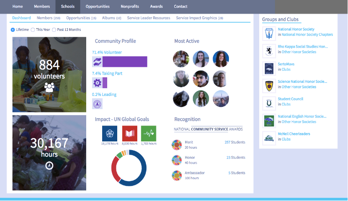The width and height of the screenshot is (348, 201).
Task: Open the McNeil Cheerleaders logo
Action: click(269, 138)
